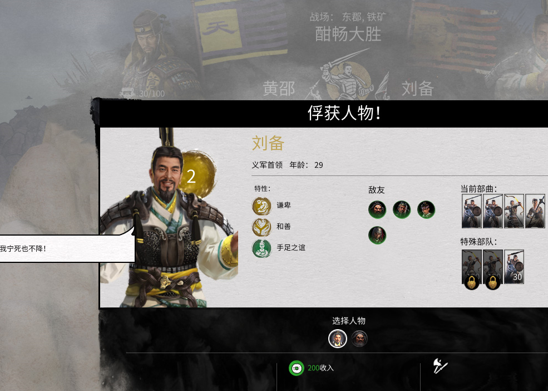The height and width of the screenshot is (391, 548).
Task: Click the first unit card in 当前部曲
Action: pos(471,211)
